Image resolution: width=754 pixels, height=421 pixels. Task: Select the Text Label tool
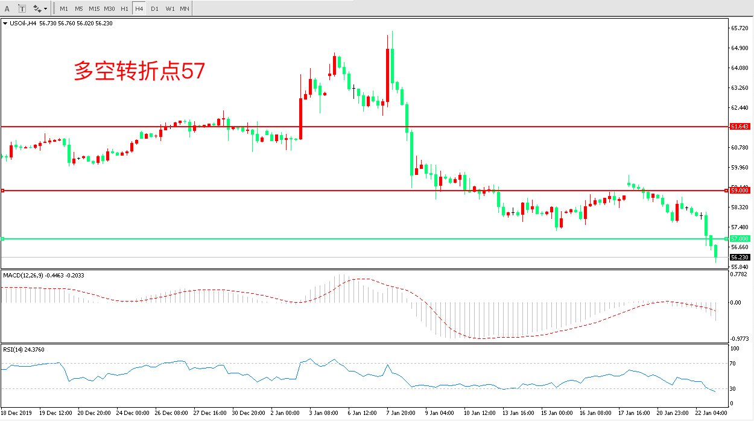pos(22,8)
